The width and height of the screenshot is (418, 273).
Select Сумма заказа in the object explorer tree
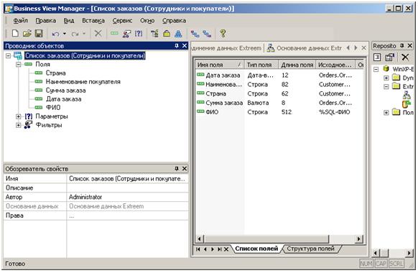(65, 91)
